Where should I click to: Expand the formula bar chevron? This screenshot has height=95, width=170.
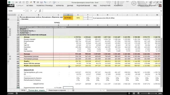[x=161, y=11]
